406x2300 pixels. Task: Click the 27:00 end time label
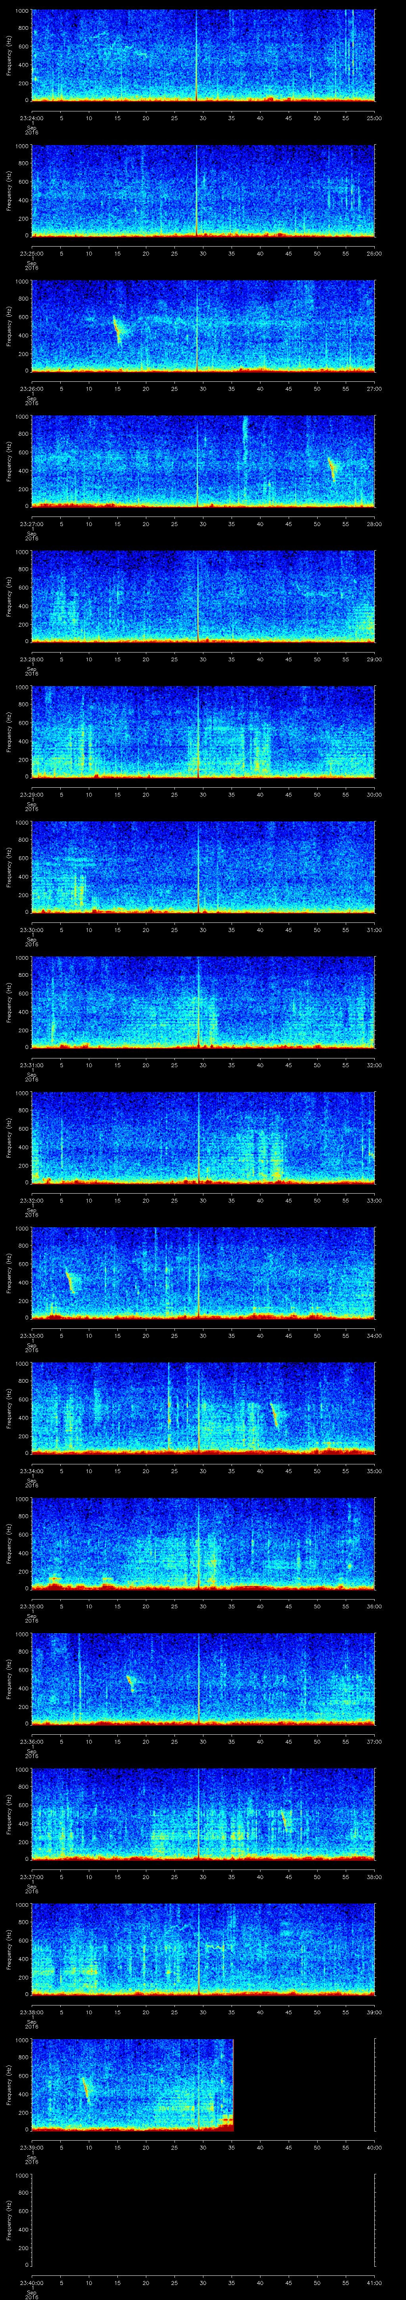[x=374, y=388]
